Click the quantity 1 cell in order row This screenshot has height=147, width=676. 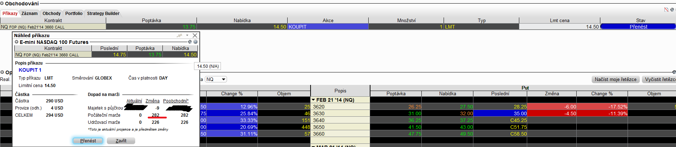406,26
